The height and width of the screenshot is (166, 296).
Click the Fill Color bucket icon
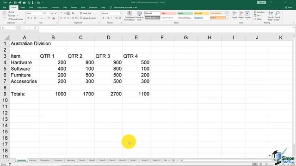[49, 18]
